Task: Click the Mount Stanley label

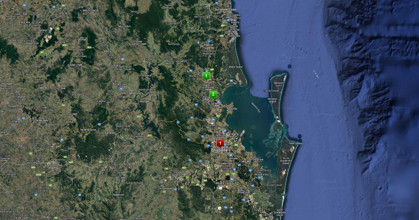Action: tap(91, 10)
